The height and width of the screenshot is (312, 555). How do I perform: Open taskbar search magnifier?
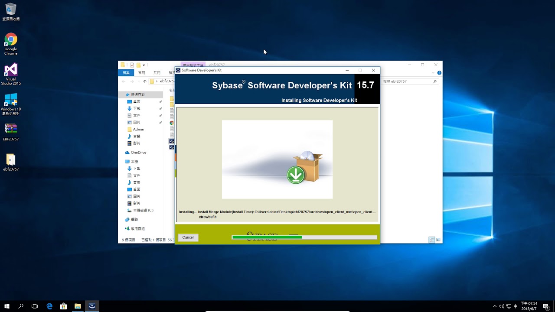click(x=21, y=306)
